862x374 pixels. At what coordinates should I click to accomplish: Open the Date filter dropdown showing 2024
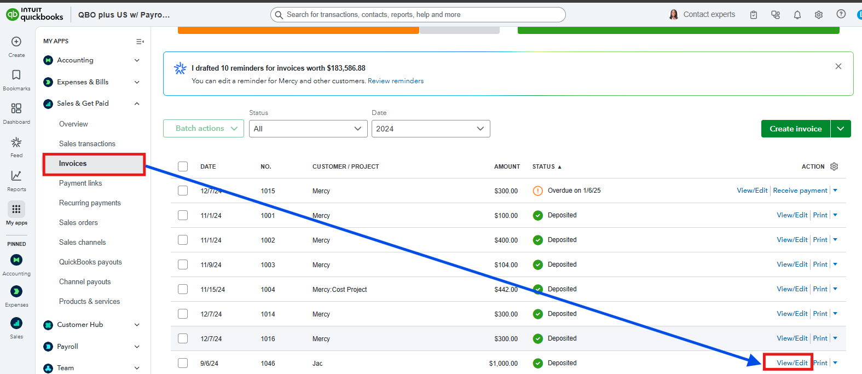431,129
